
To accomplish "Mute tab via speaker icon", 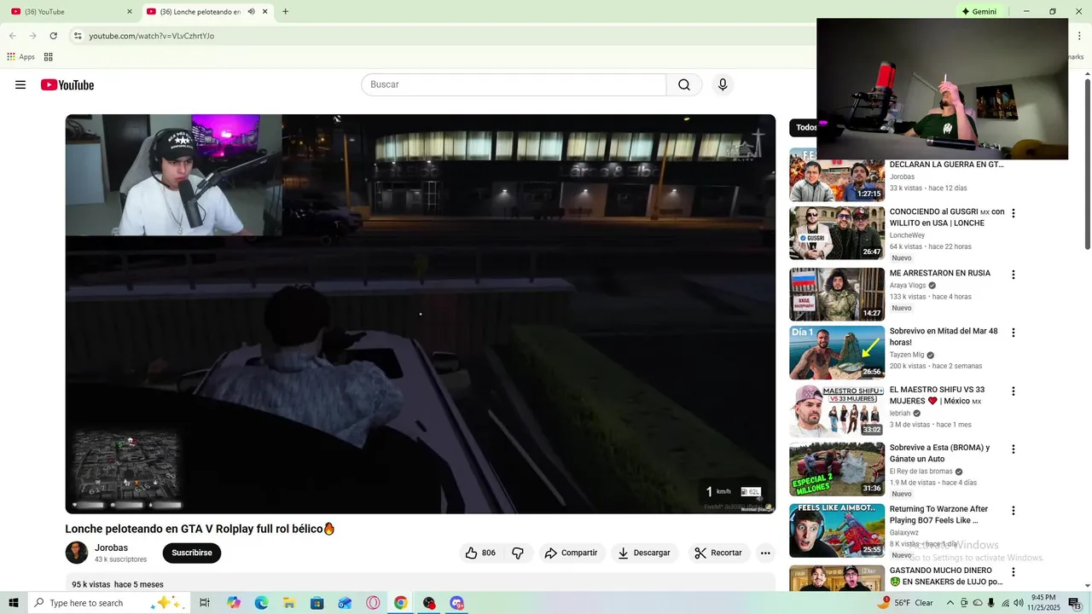I will coord(251,12).
